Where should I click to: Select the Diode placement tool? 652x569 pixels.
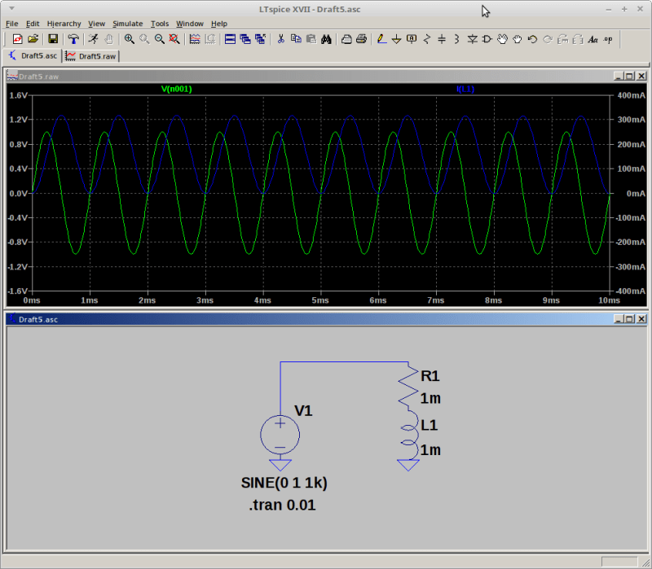coord(473,38)
